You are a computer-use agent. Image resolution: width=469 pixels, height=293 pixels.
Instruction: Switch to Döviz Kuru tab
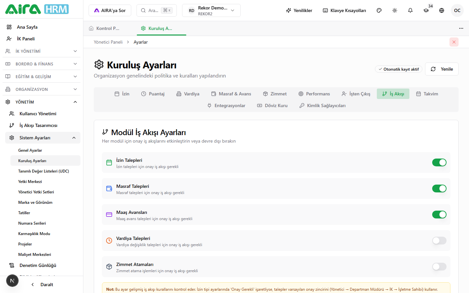[272, 105]
